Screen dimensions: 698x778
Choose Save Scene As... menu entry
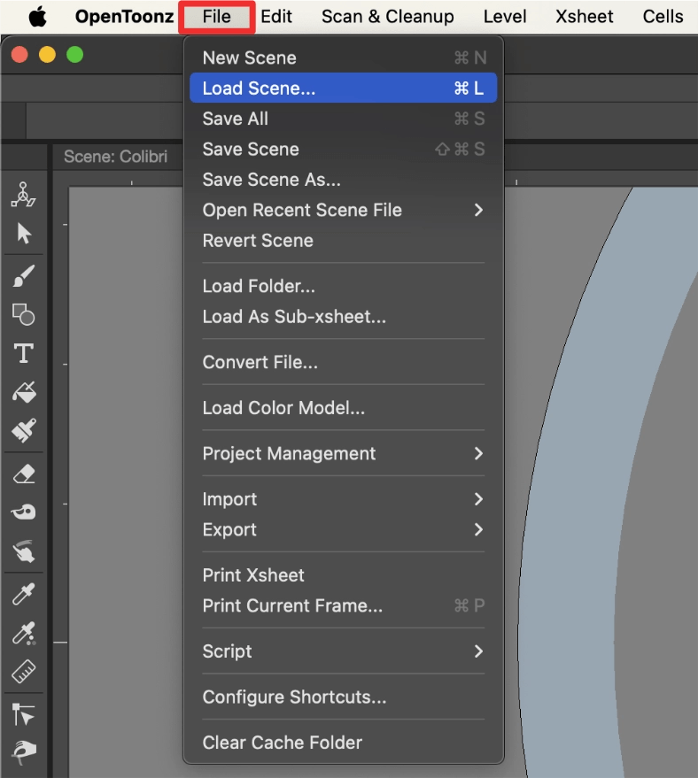click(x=343, y=179)
